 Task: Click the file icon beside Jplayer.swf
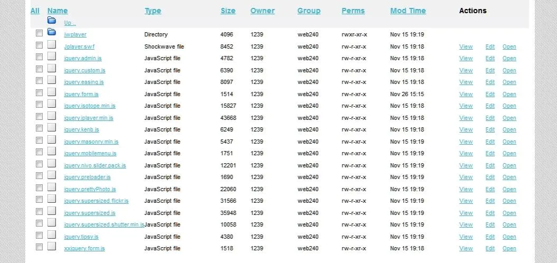click(x=52, y=44)
